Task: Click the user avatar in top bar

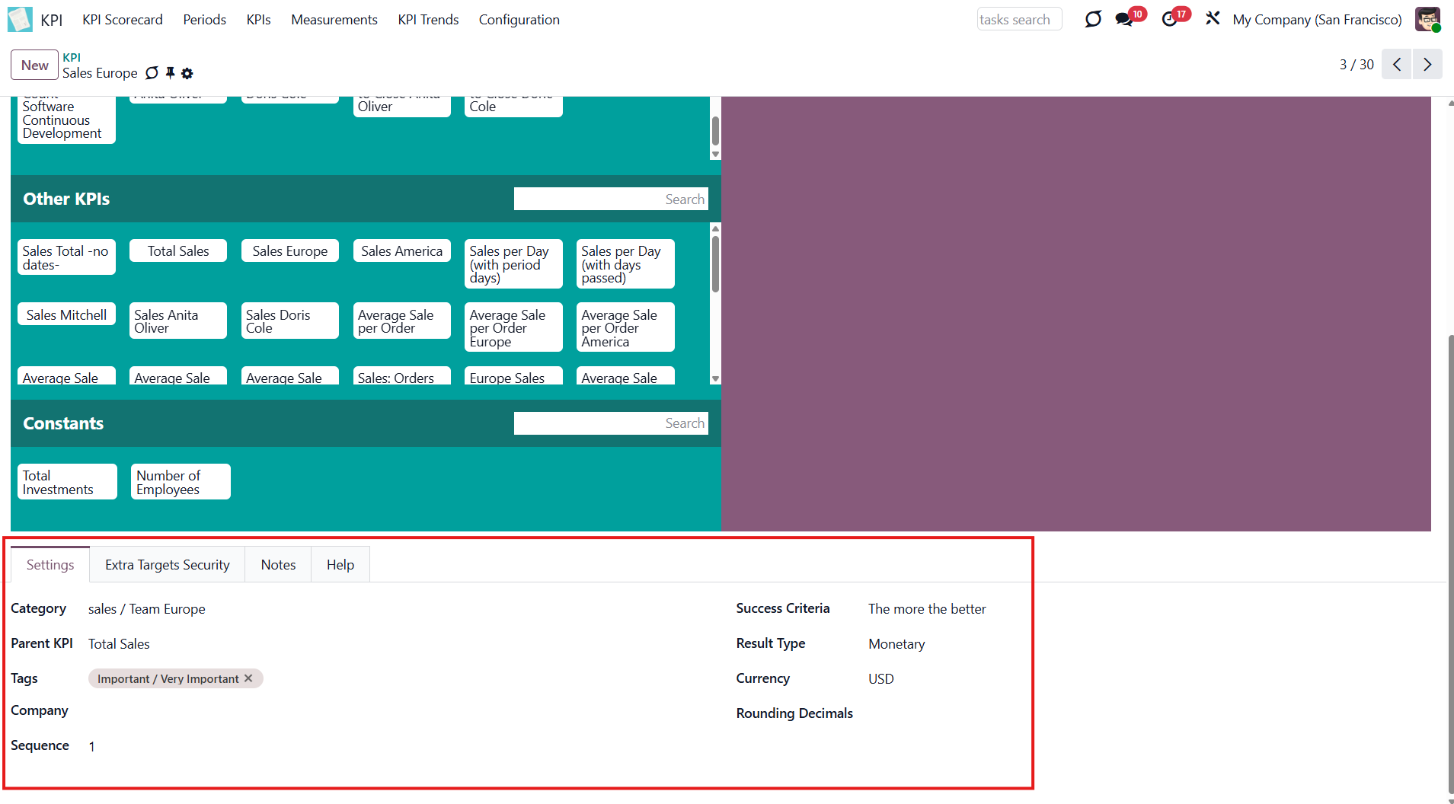Action: [1427, 19]
